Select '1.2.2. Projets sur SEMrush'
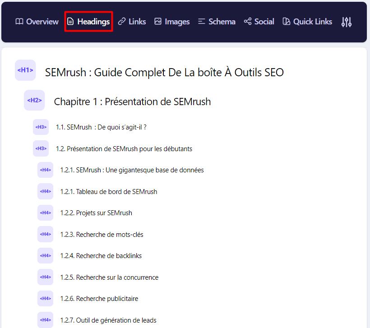Viewport: 370px width, 328px height. click(96, 213)
